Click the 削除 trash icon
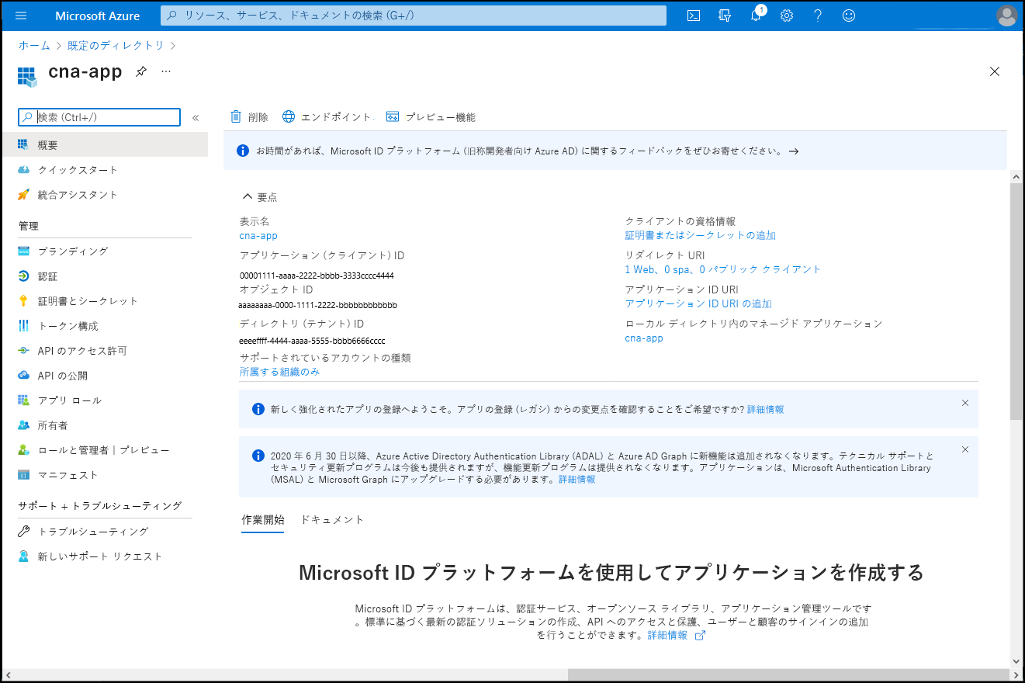 click(x=236, y=117)
